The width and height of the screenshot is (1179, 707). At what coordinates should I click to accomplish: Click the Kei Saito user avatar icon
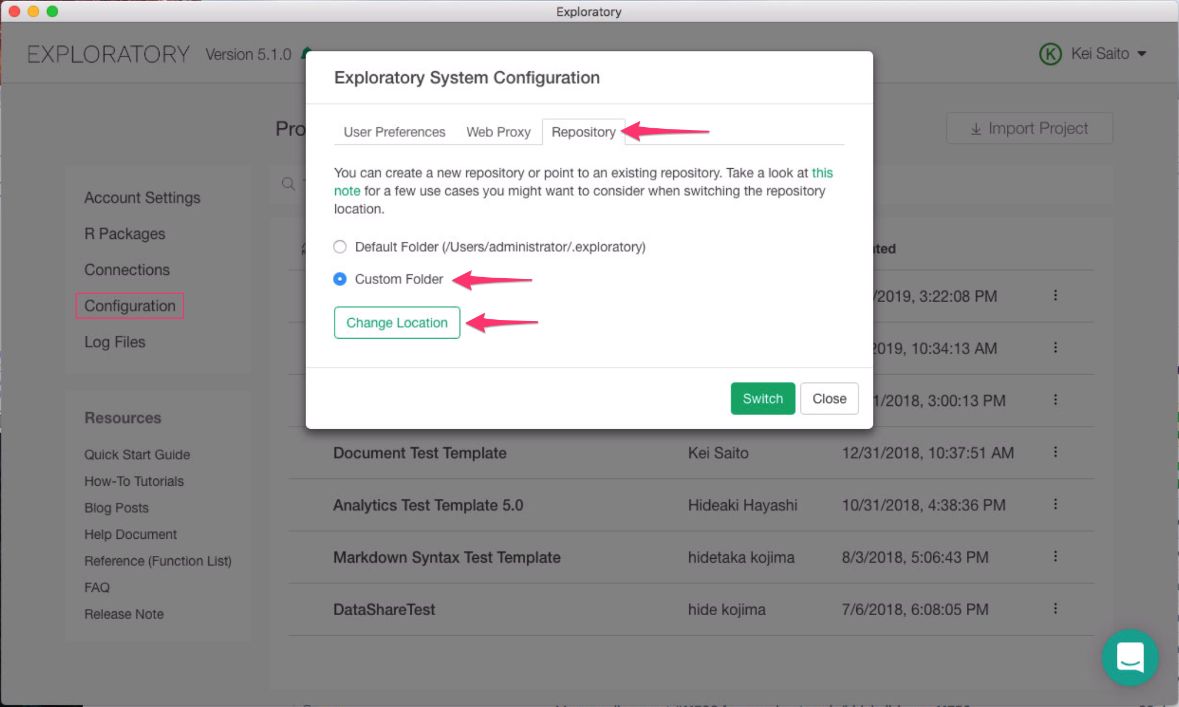click(x=1050, y=54)
